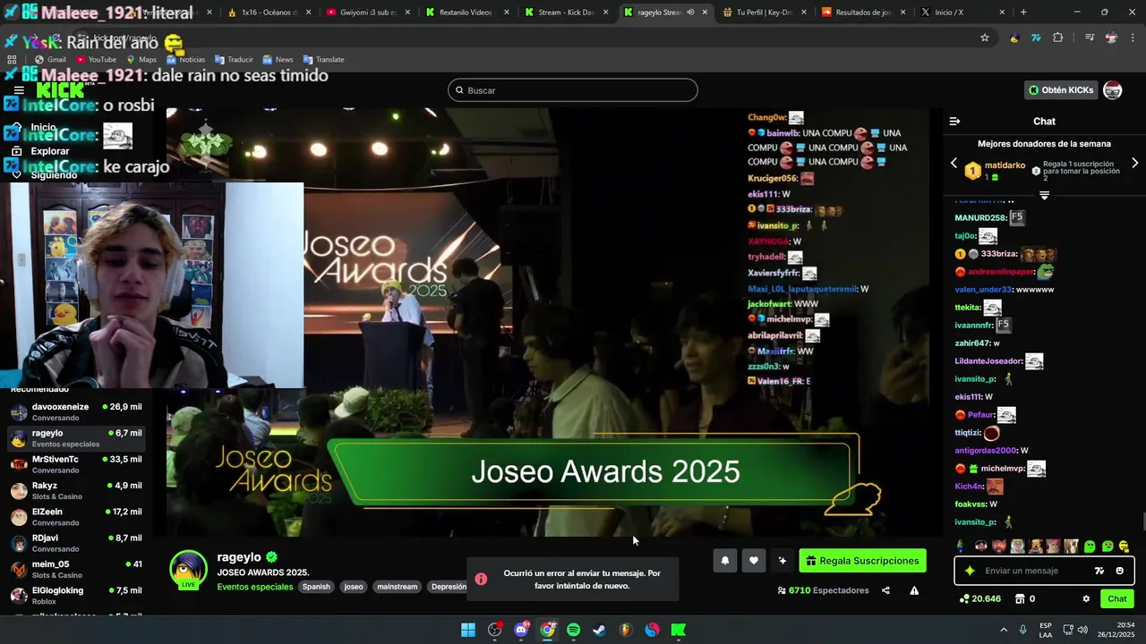
Task: Open a new browser tab
Action: point(1023,13)
